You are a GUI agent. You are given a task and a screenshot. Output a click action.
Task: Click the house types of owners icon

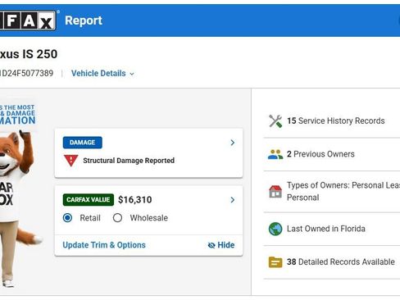[275, 191]
